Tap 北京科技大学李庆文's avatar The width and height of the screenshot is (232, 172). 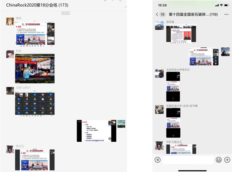pos(159,73)
